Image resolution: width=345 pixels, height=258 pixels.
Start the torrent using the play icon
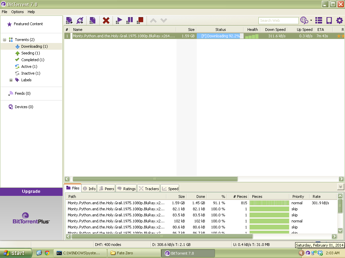pos(119,20)
